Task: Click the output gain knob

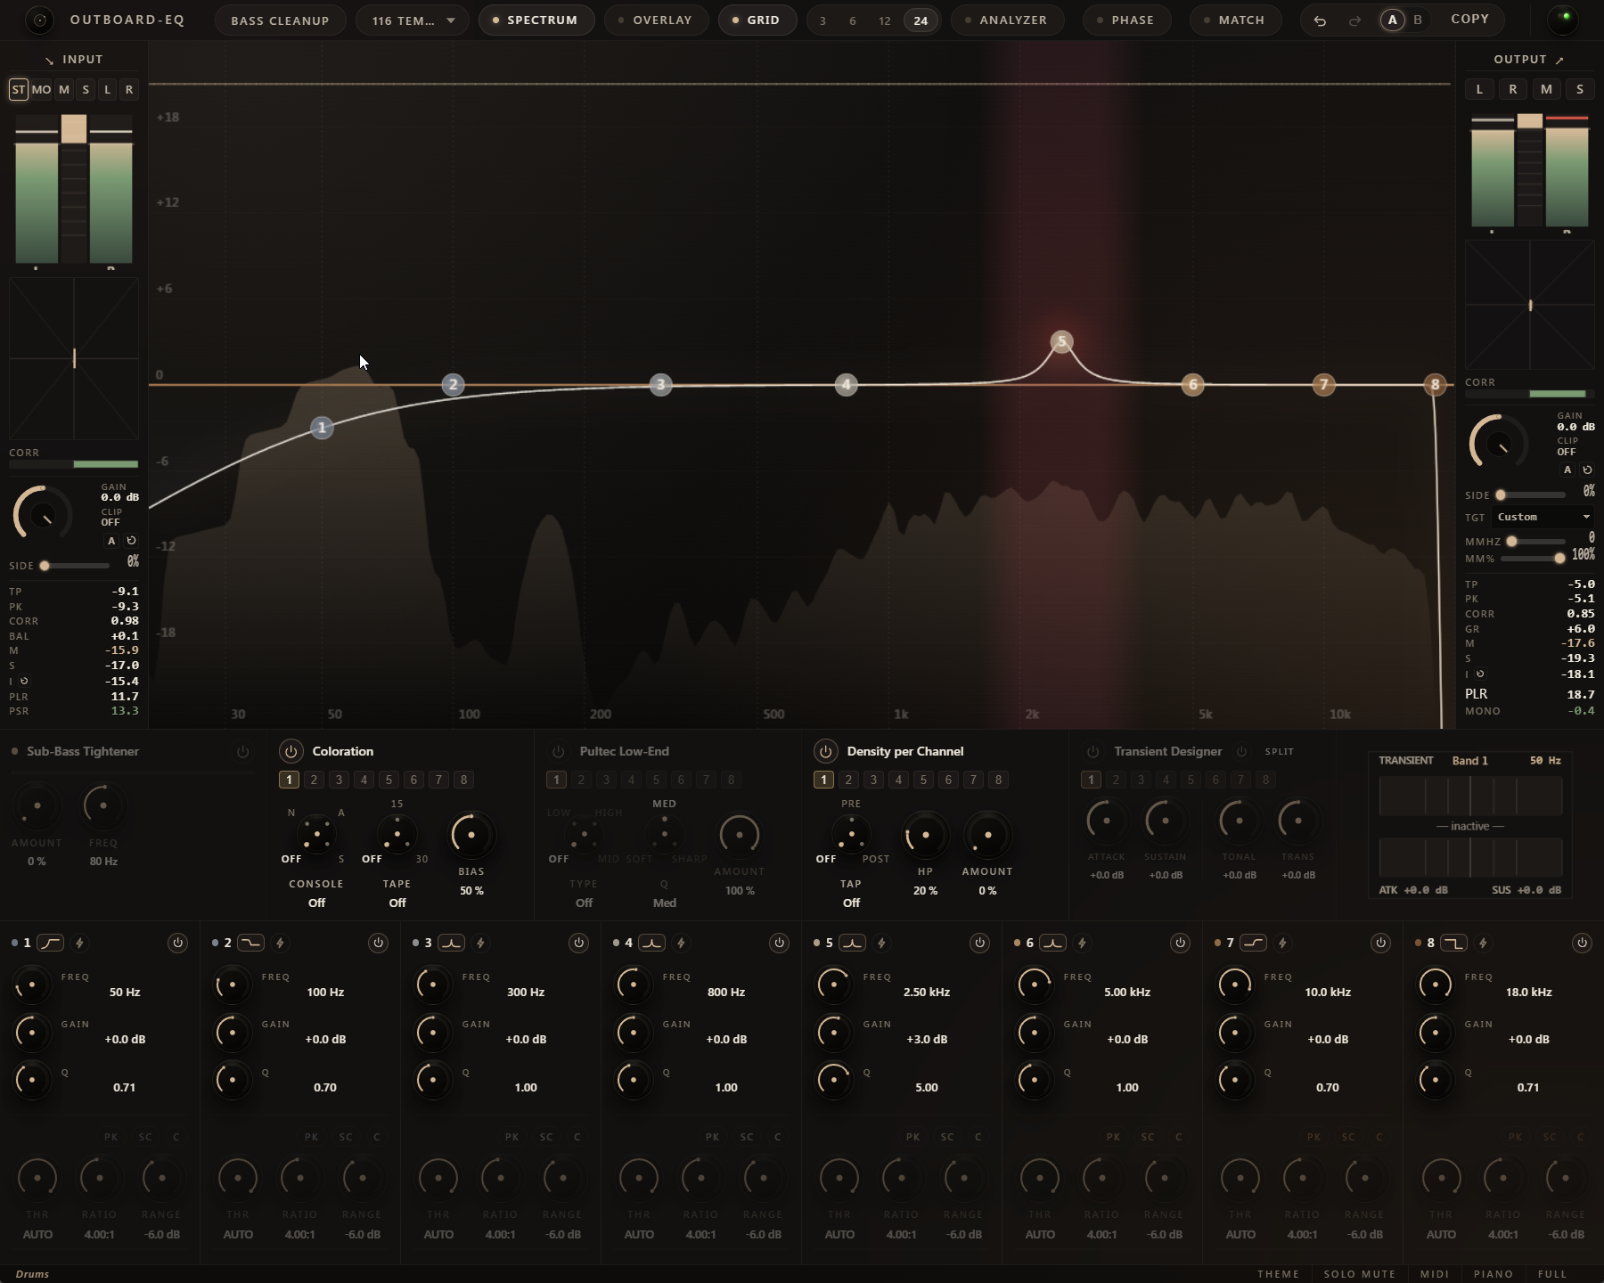Action: click(x=1499, y=444)
